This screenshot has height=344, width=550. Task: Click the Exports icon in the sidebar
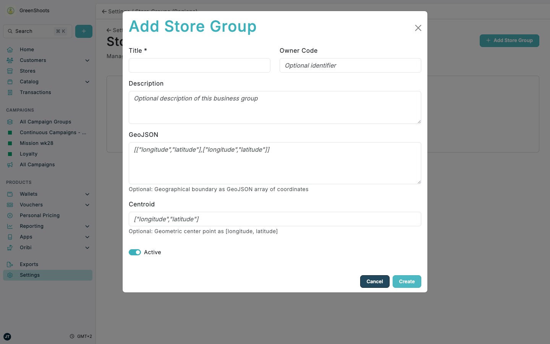[10, 264]
